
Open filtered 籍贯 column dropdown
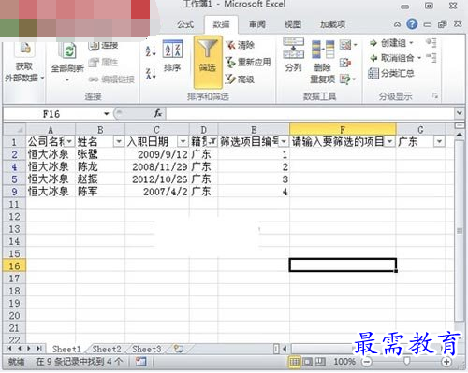click(212, 141)
